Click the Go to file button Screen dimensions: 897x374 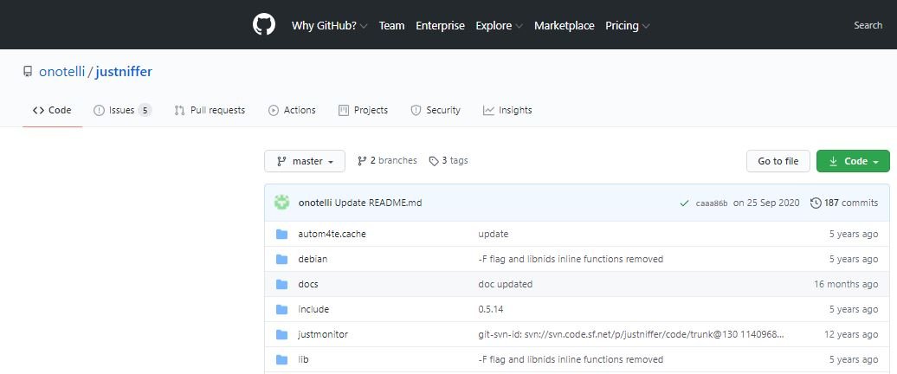pyautogui.click(x=778, y=161)
